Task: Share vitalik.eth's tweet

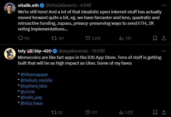Action: coord(164,38)
